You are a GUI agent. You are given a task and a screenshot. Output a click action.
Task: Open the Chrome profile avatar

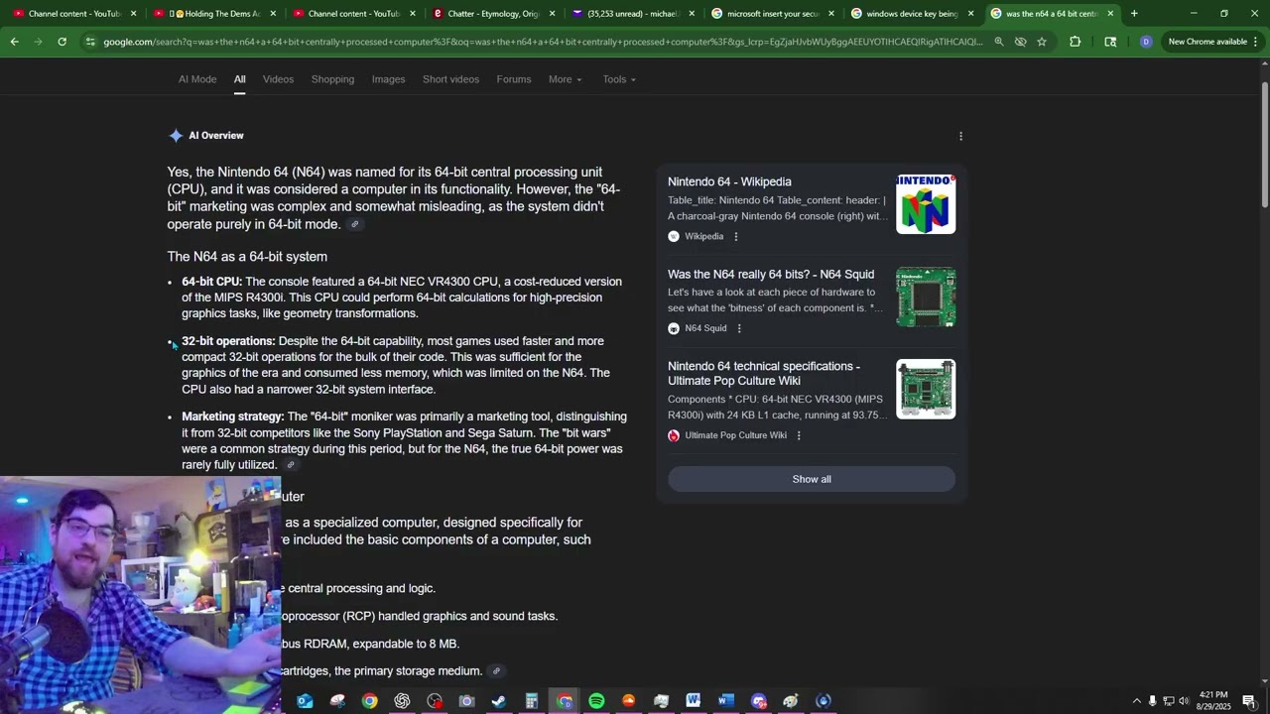point(1146,42)
